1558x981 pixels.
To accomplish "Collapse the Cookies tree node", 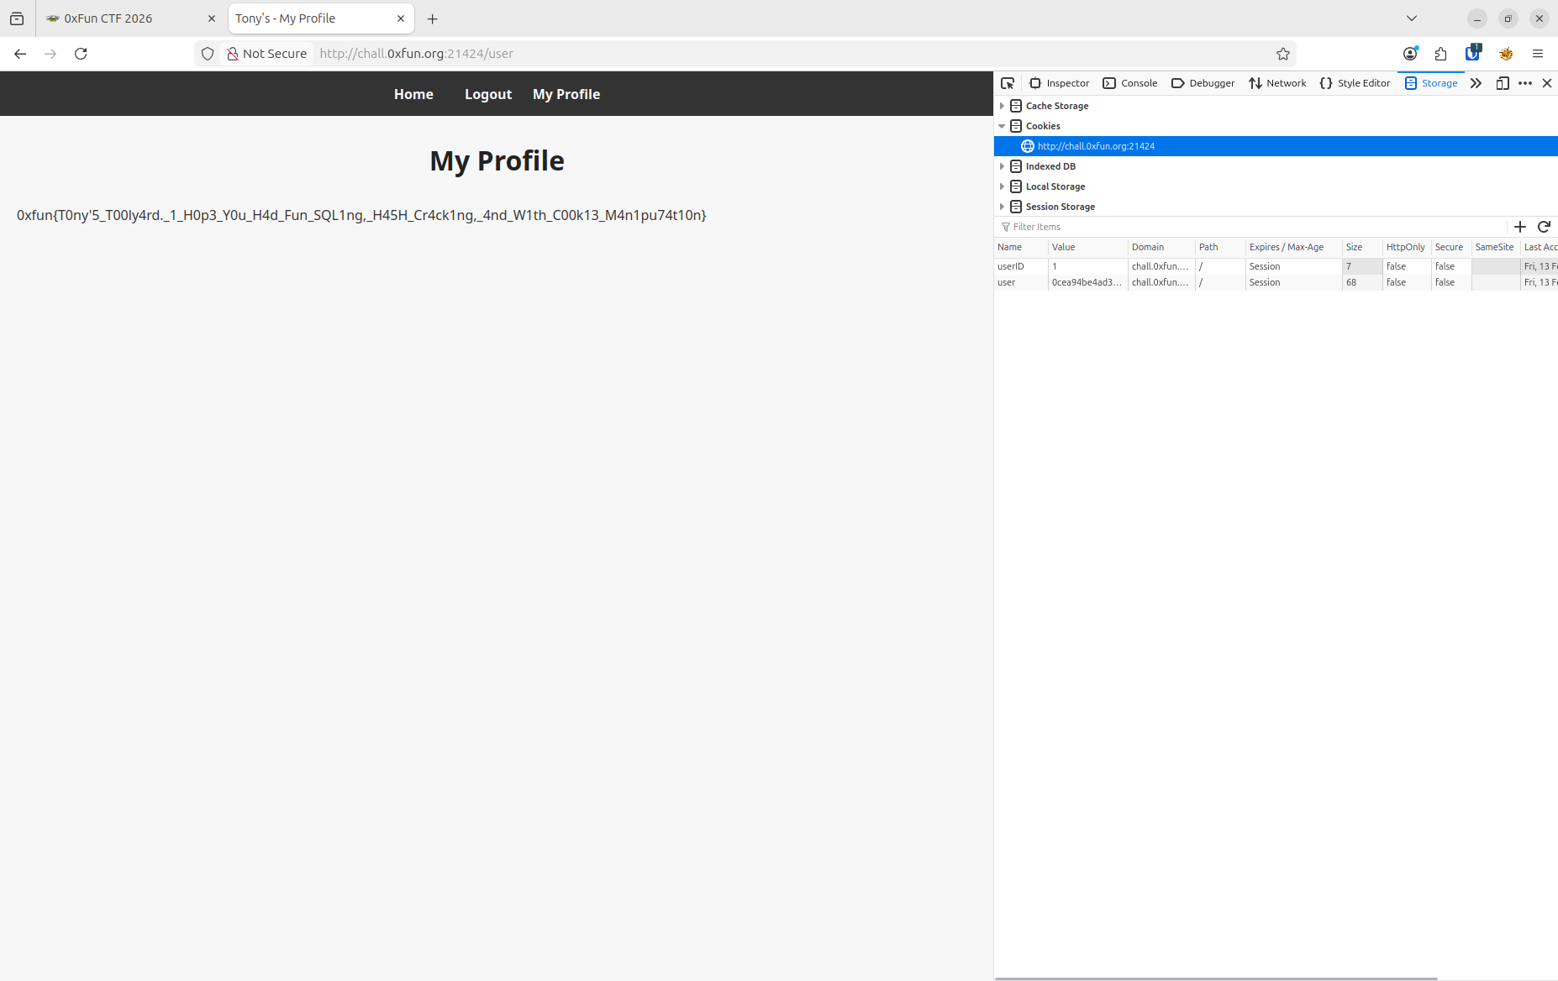I will click(1002, 126).
